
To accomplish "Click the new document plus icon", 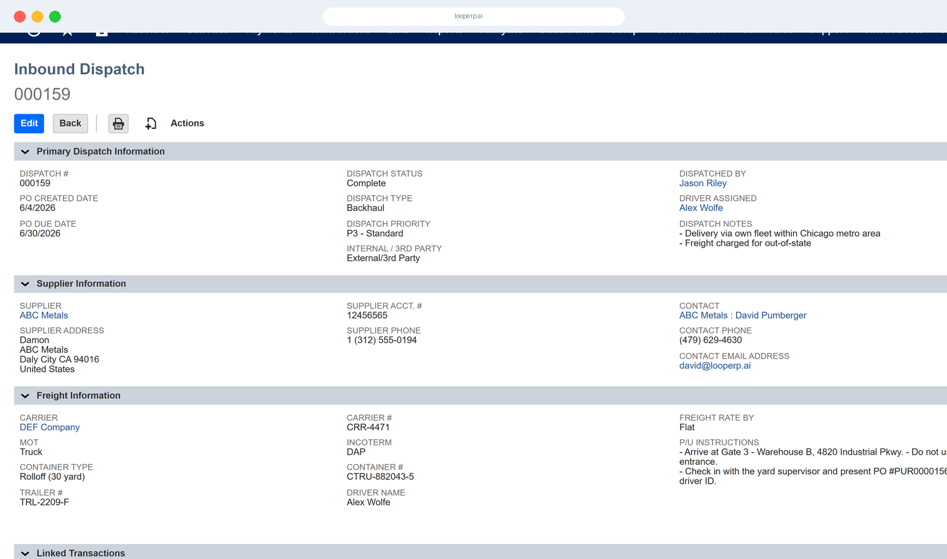I will [x=151, y=124].
